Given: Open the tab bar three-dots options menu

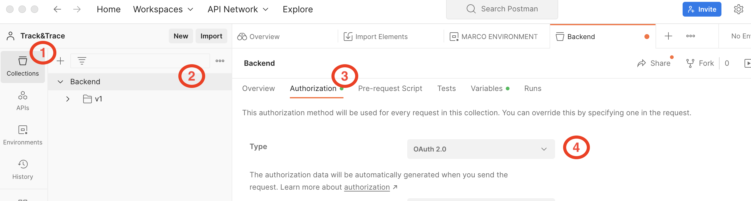Looking at the screenshot, I should (691, 36).
